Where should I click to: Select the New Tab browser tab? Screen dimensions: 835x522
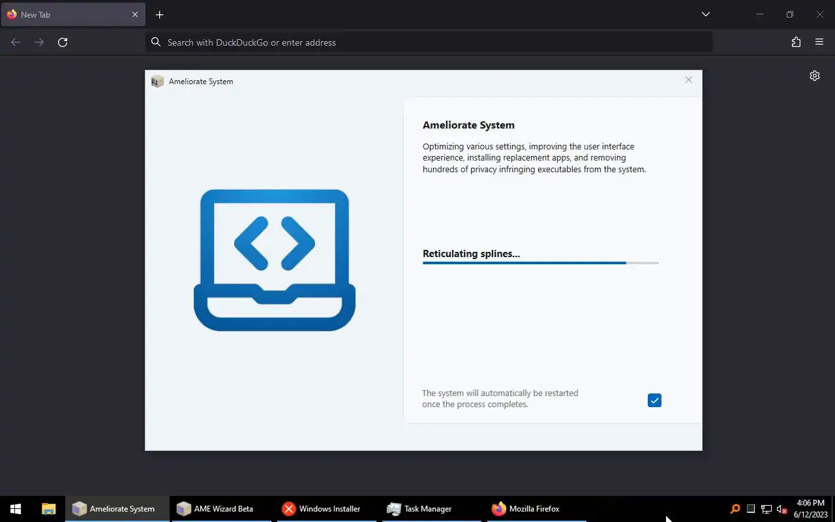(72, 14)
